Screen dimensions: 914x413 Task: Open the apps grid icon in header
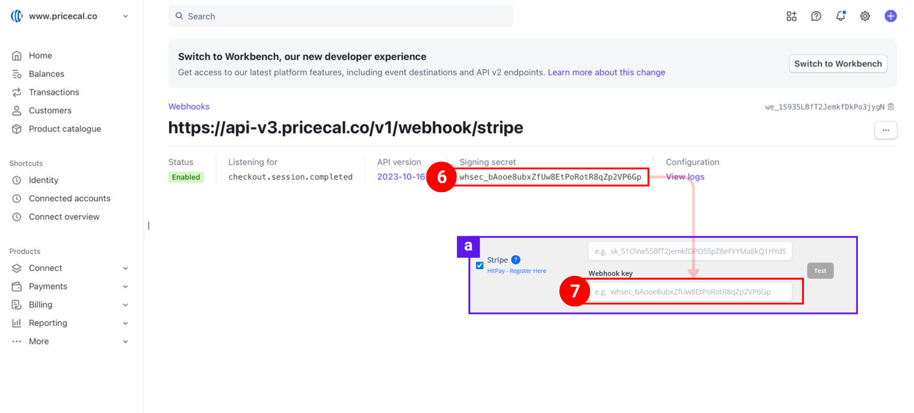tap(791, 16)
